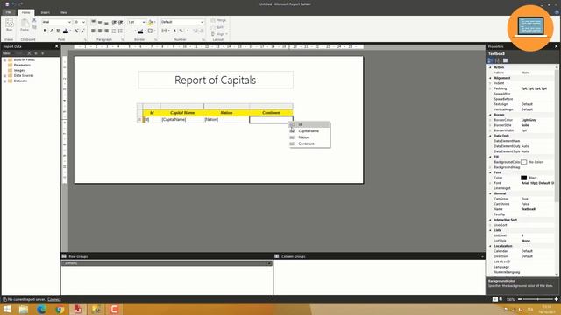The width and height of the screenshot is (561, 315).
Task: Apply bulleted list formatting
Action: (114, 31)
